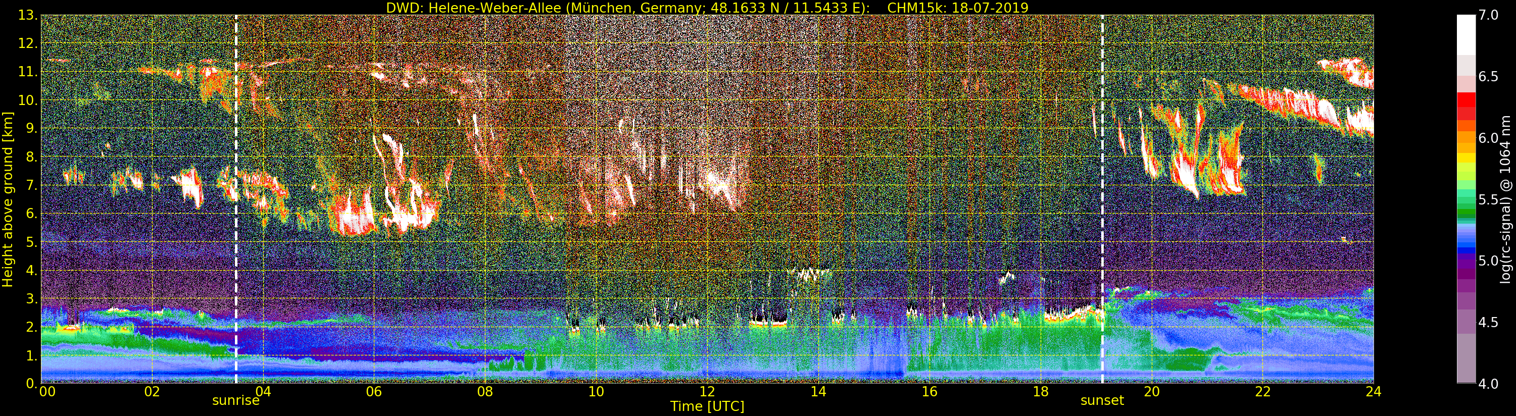
Task: Click colorbar value label '4.5'
Action: point(1488,323)
